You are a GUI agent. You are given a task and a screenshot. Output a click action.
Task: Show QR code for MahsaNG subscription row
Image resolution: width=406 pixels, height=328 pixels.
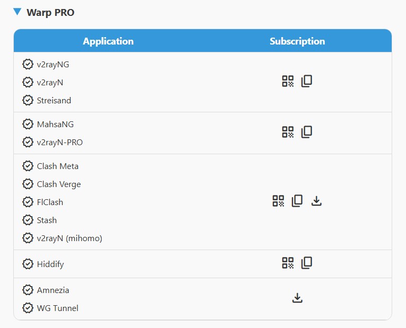(288, 132)
